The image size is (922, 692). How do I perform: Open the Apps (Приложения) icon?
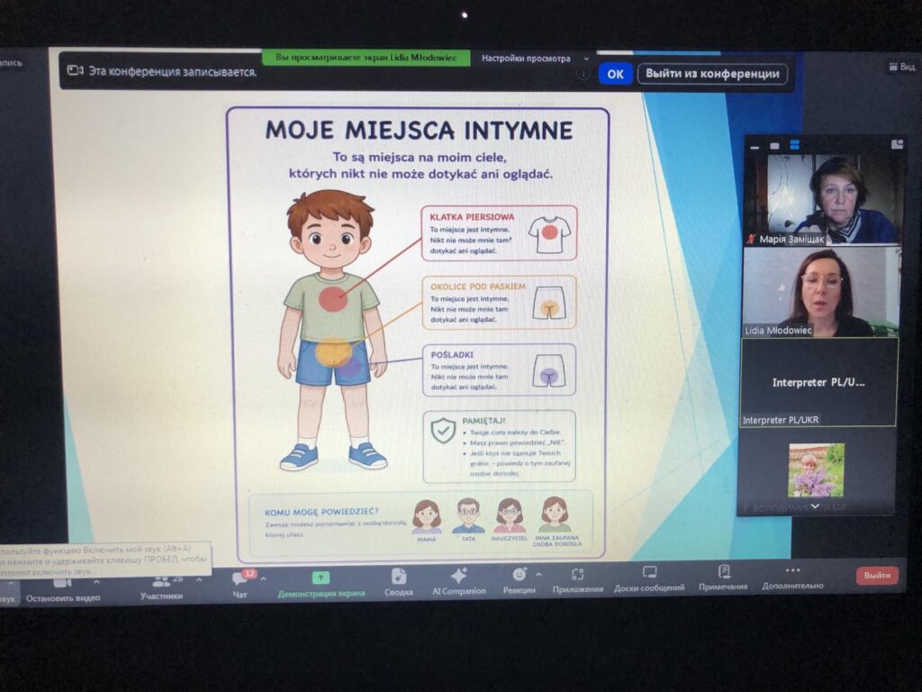tap(577, 574)
